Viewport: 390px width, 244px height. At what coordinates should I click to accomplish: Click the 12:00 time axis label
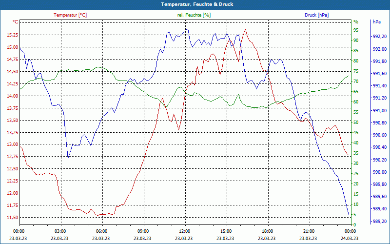tap(184, 231)
